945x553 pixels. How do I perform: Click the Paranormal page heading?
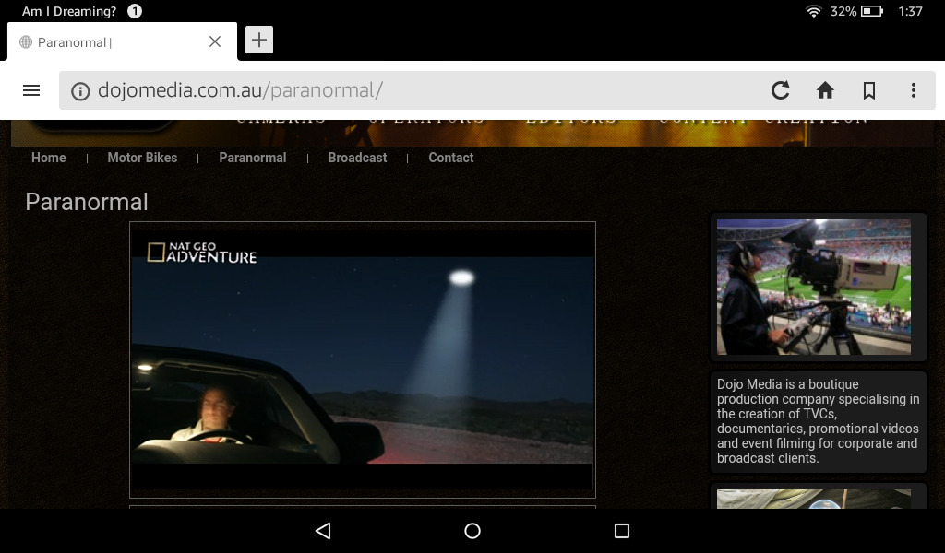(87, 202)
